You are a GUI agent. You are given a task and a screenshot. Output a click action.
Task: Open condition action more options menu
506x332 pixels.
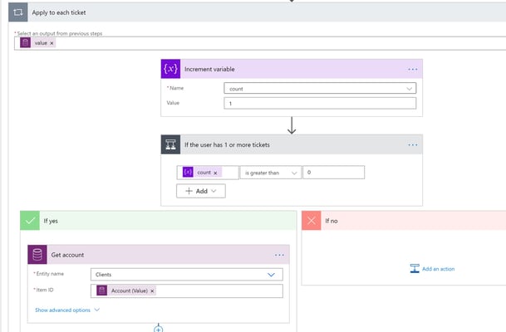click(412, 144)
